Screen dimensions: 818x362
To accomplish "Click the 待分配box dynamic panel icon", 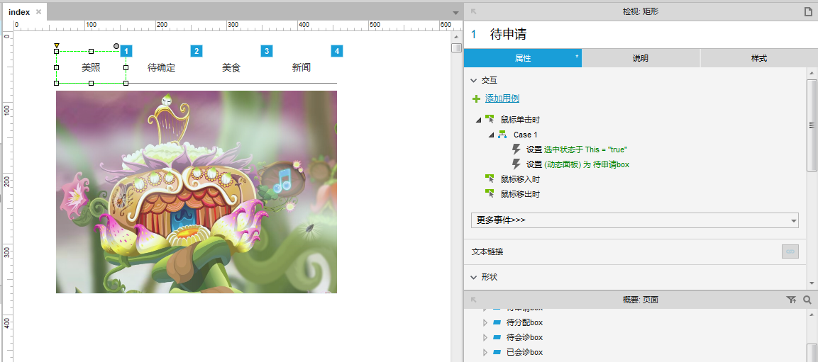I will [x=497, y=323].
